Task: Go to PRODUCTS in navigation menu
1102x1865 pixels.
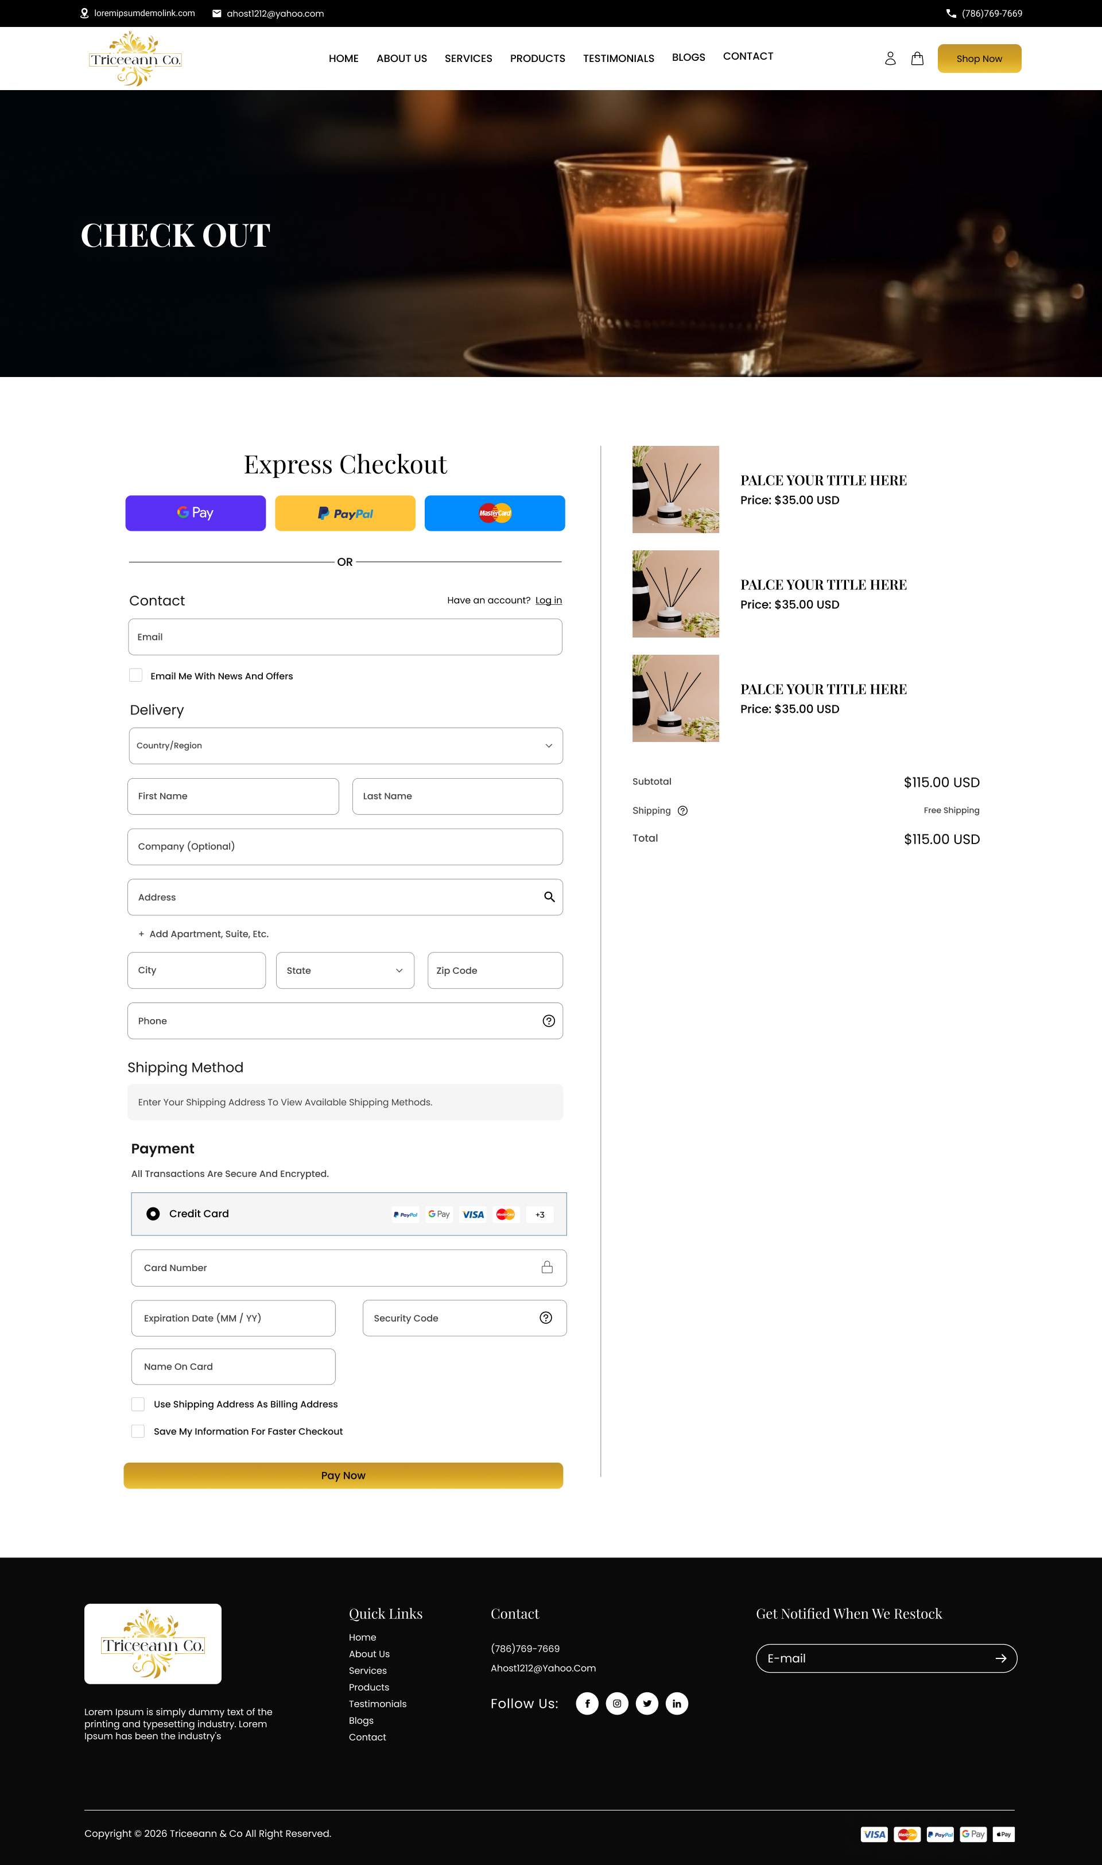Action: point(537,59)
